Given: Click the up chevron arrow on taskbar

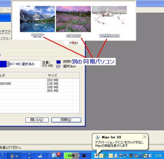Looking at the screenshot, I should (29, 154).
